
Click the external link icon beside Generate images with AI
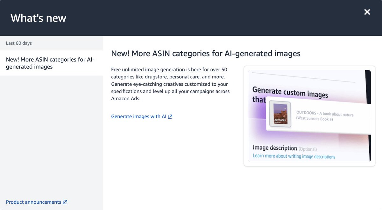tap(170, 116)
